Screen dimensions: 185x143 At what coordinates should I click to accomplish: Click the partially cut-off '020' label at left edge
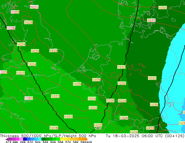tap(4, 72)
